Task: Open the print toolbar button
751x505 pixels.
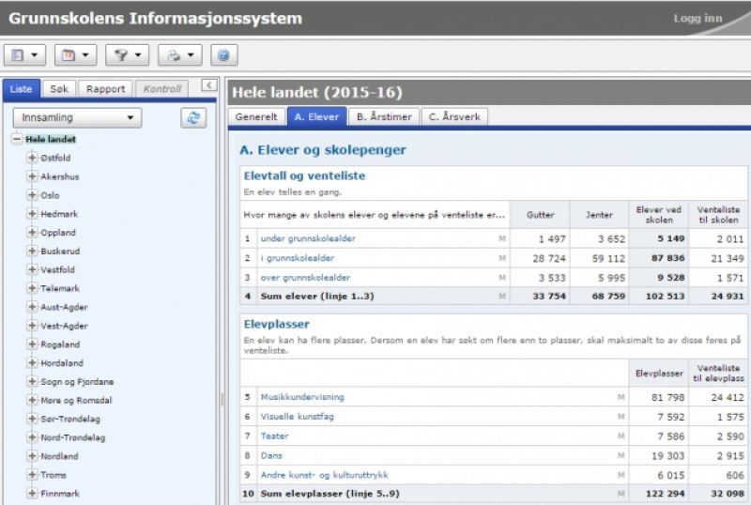Action: tap(178, 55)
